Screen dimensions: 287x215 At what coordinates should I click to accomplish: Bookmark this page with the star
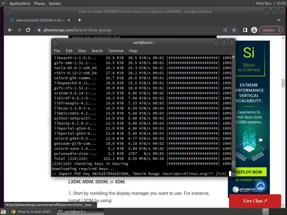tap(234, 30)
